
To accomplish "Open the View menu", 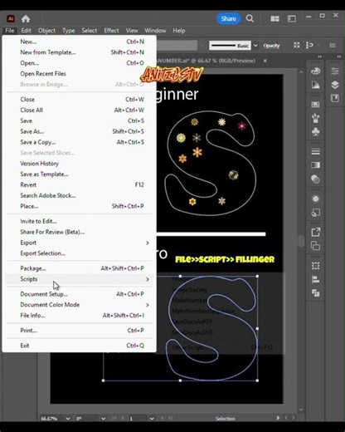I will click(132, 31).
